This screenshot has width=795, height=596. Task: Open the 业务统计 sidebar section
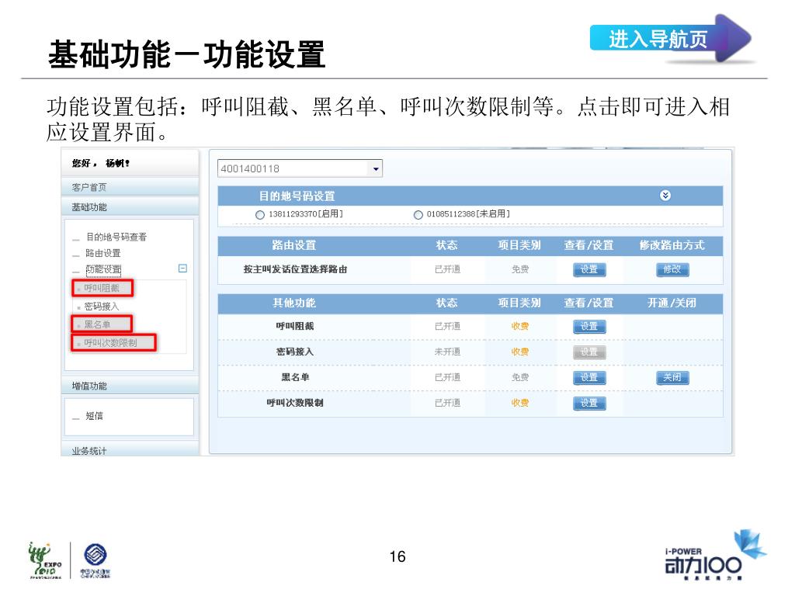point(130,450)
